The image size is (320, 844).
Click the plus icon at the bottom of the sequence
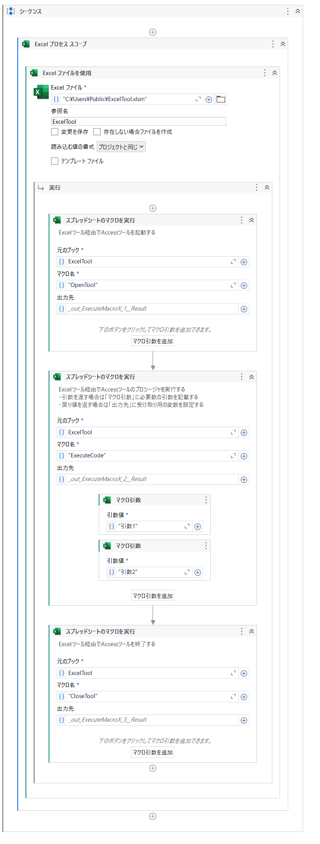[153, 817]
